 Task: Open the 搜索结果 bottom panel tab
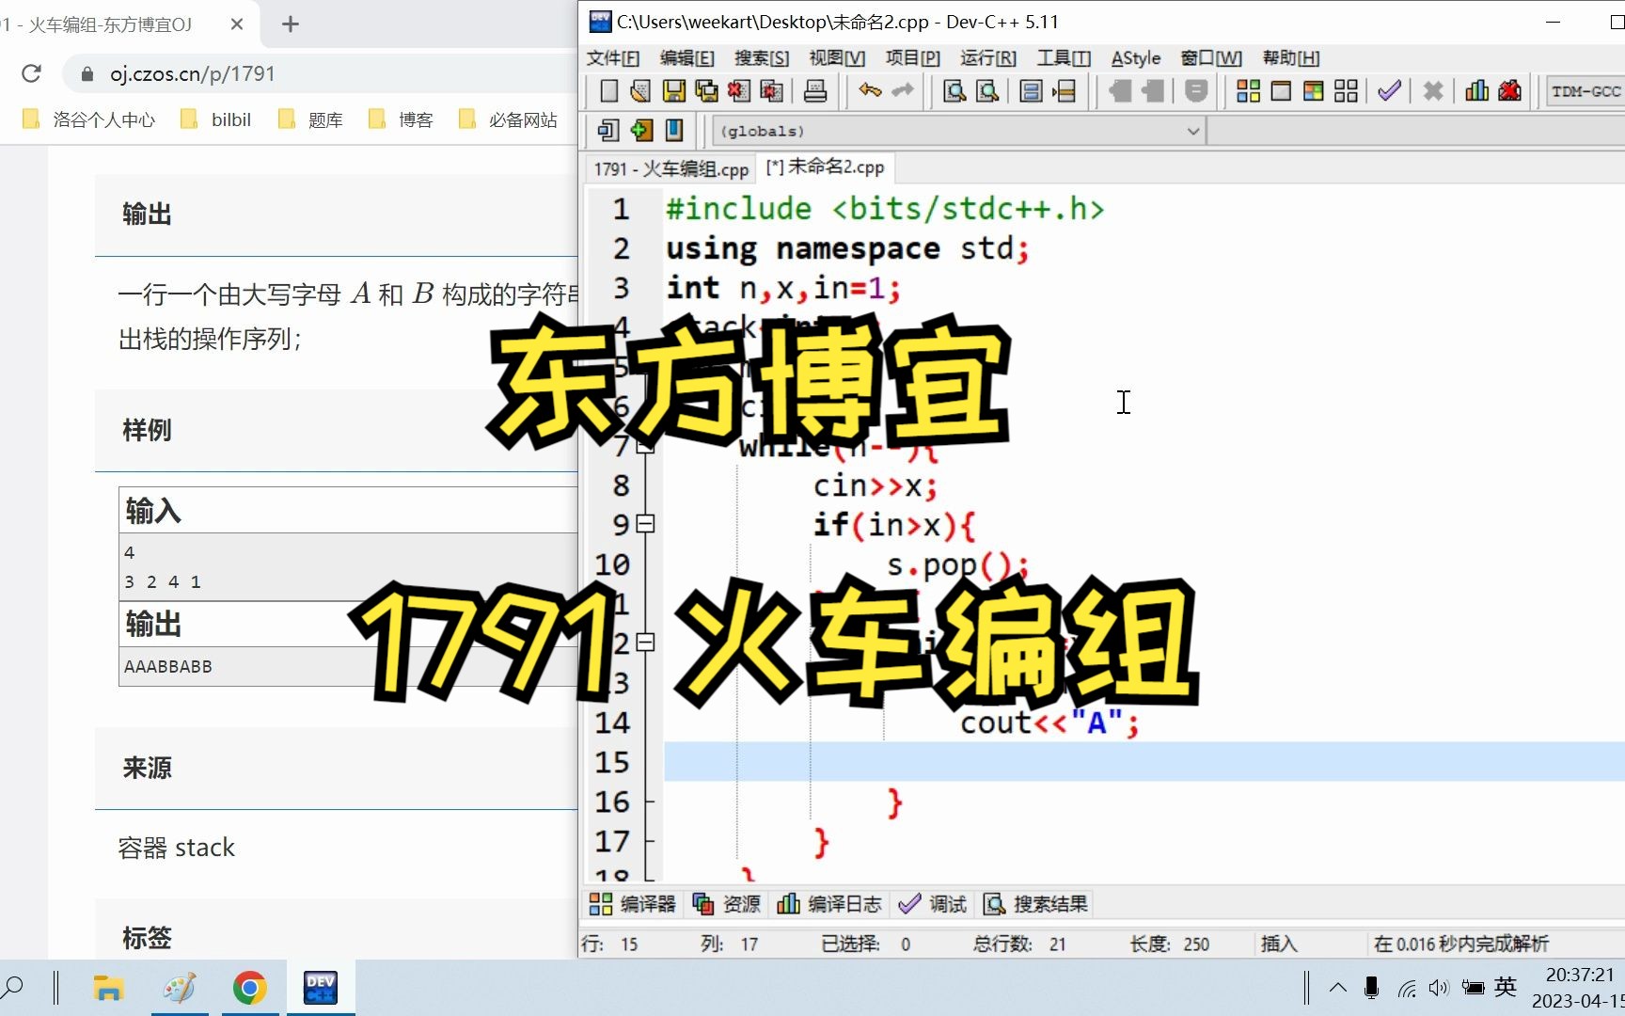tap(1036, 904)
